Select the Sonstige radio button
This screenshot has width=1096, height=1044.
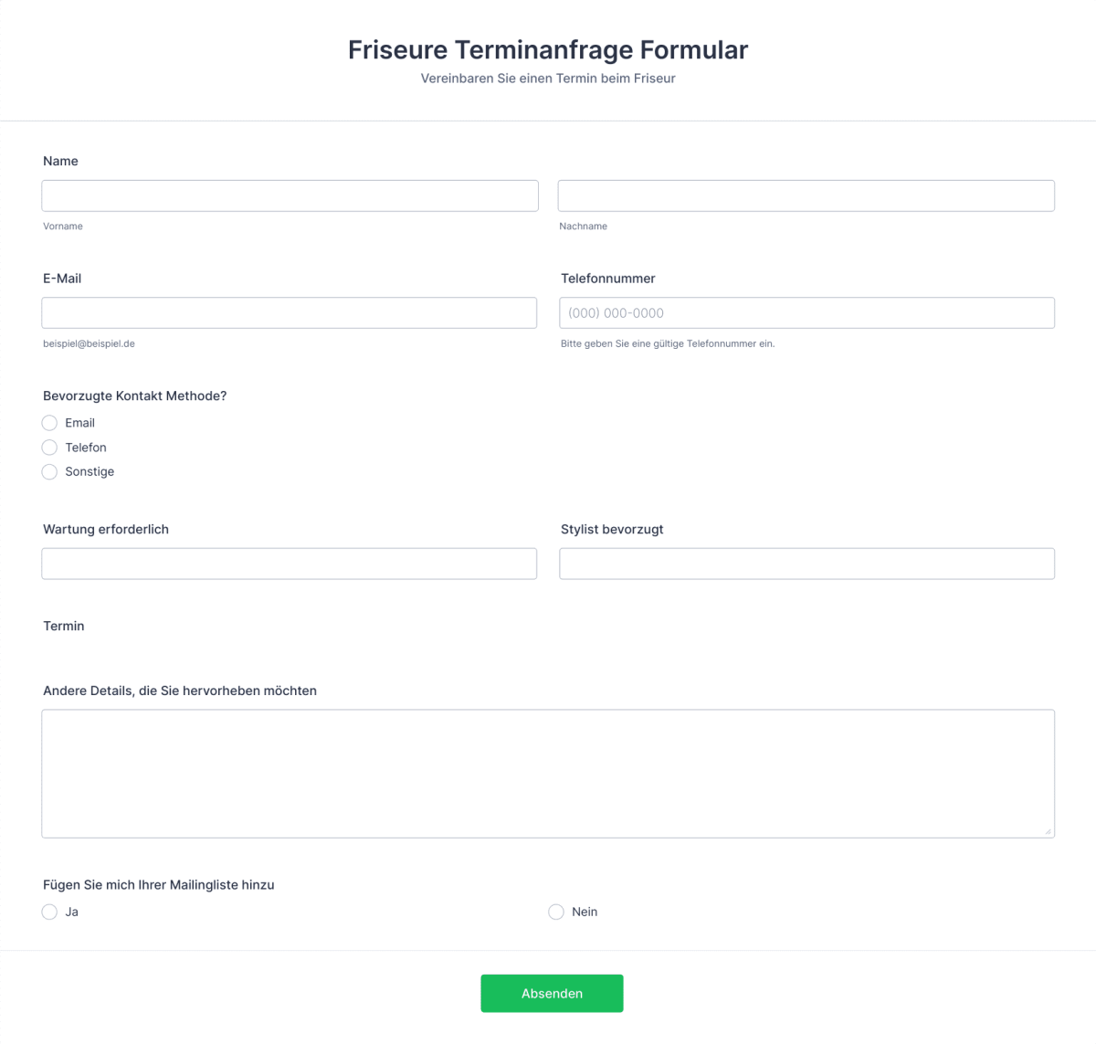(x=49, y=471)
